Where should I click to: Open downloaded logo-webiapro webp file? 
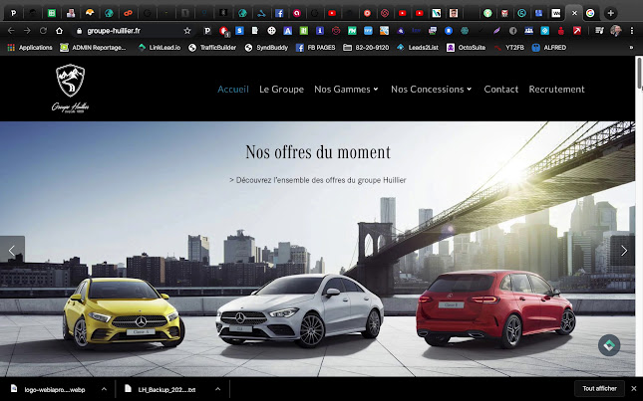point(49,389)
